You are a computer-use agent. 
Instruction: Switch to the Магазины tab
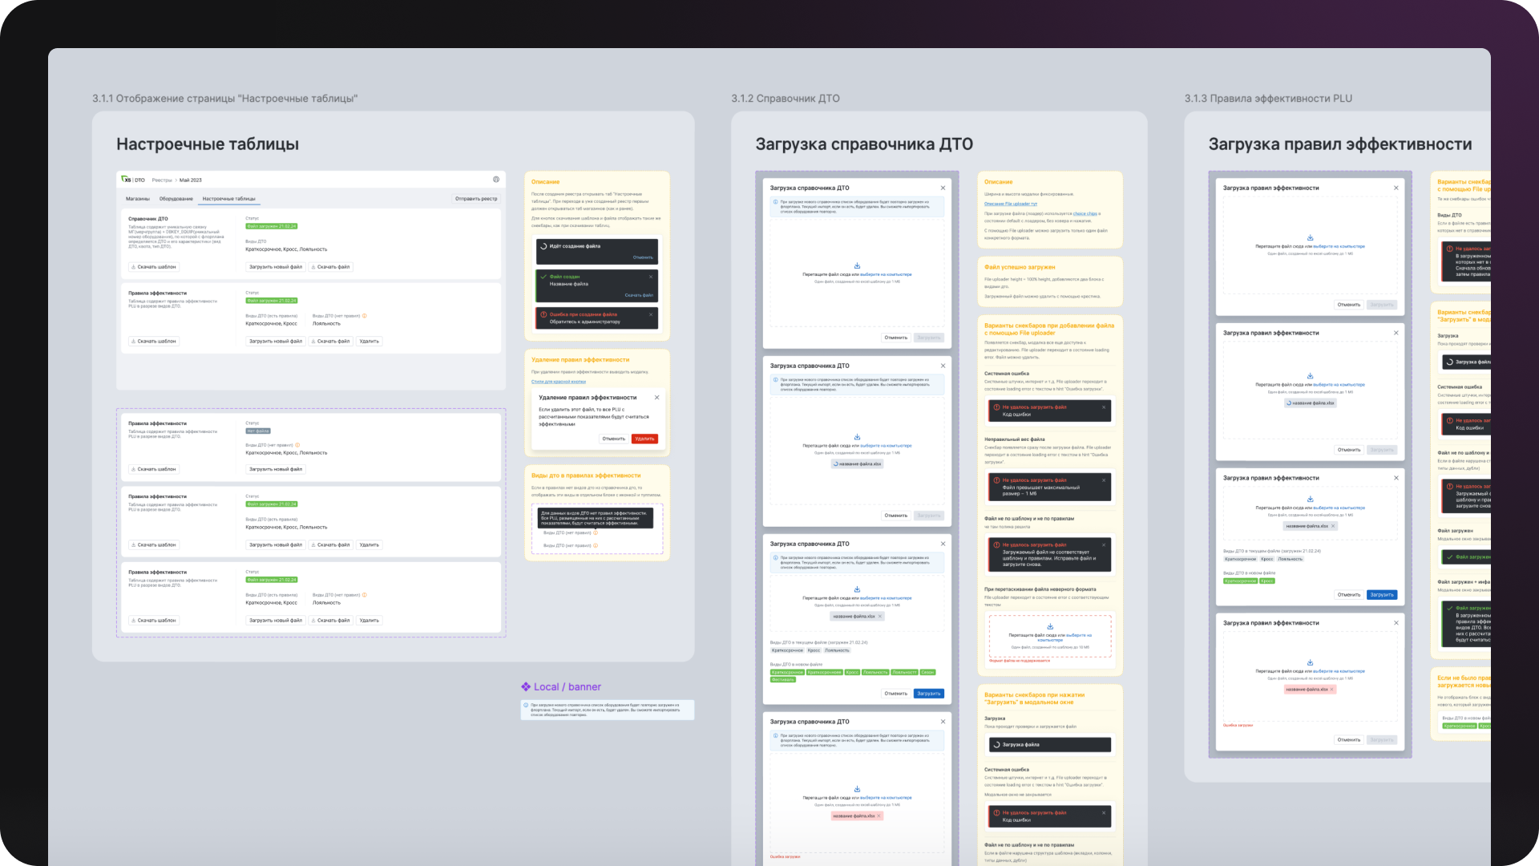coord(138,199)
